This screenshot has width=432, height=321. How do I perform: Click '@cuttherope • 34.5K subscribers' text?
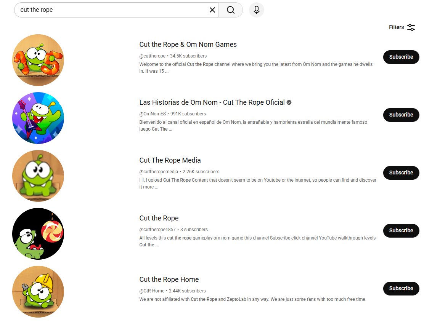pos(173,56)
